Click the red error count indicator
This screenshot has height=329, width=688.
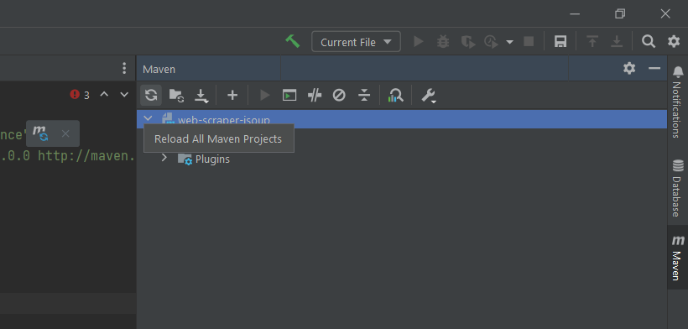click(x=80, y=95)
